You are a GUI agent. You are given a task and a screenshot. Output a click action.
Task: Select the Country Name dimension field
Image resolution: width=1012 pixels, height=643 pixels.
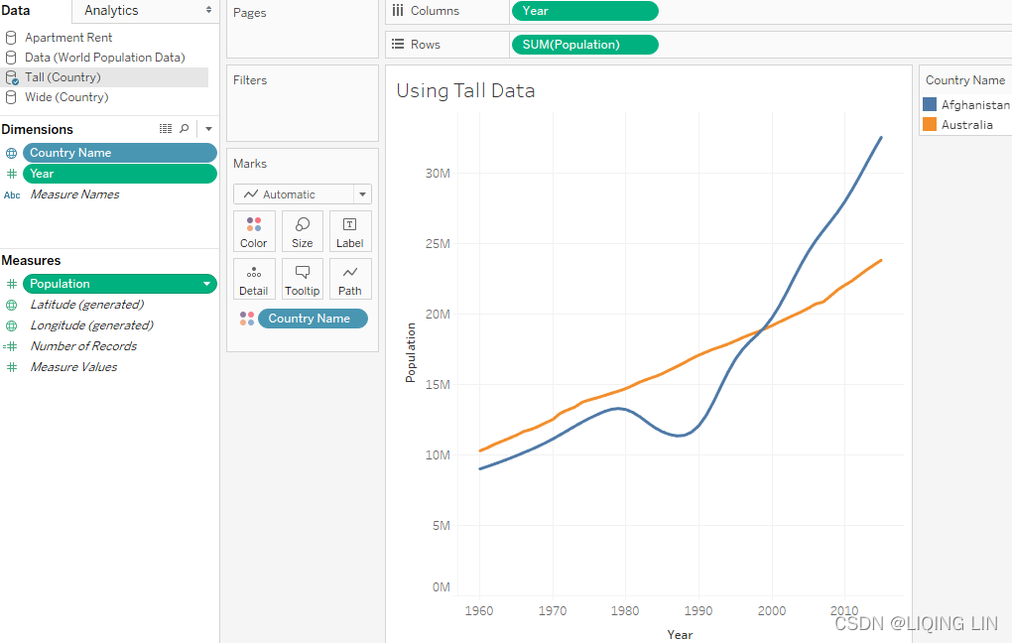pos(119,153)
